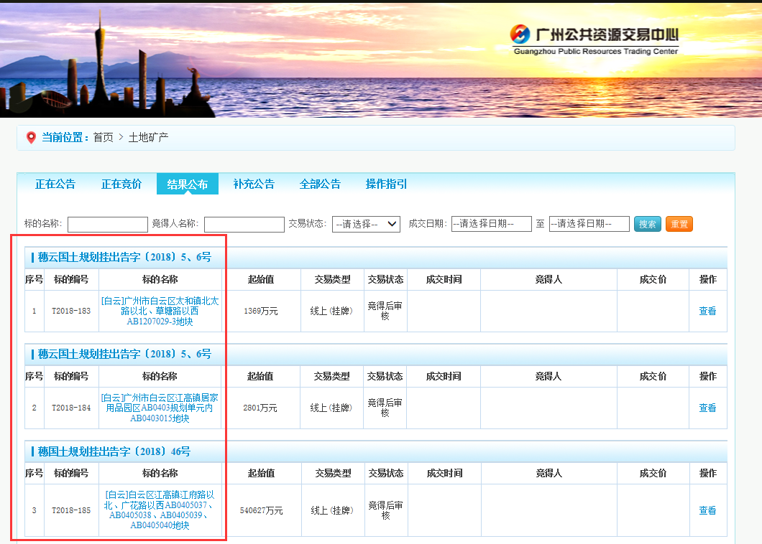The image size is (762, 544).
Task: Switch to the 正在竞价 tab
Action: pos(121,184)
